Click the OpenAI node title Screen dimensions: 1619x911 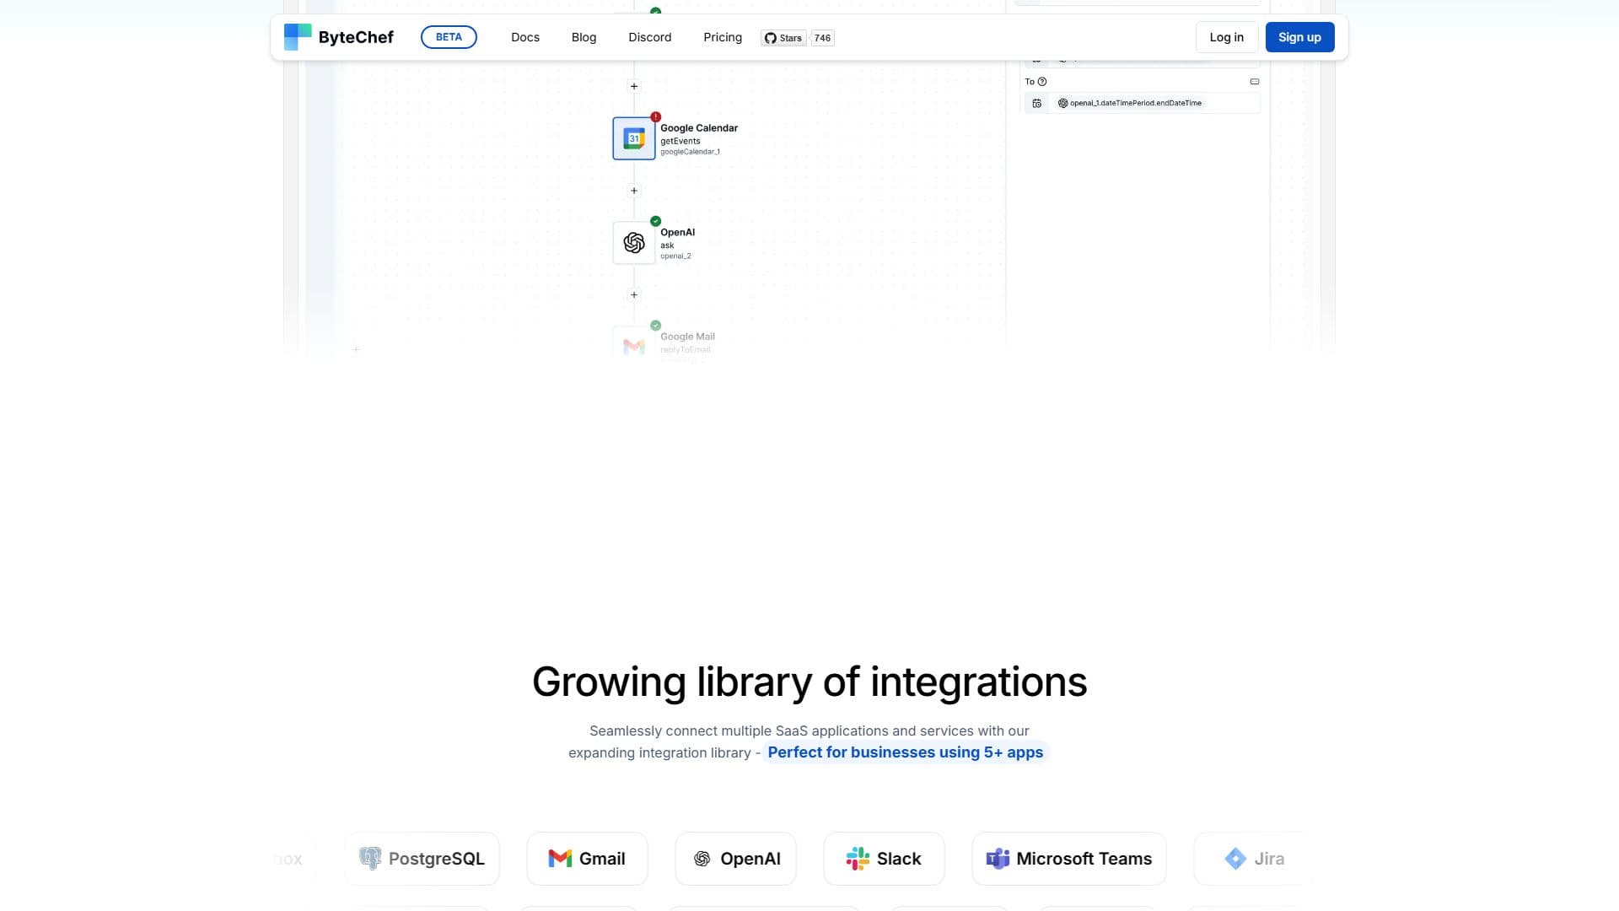click(677, 232)
